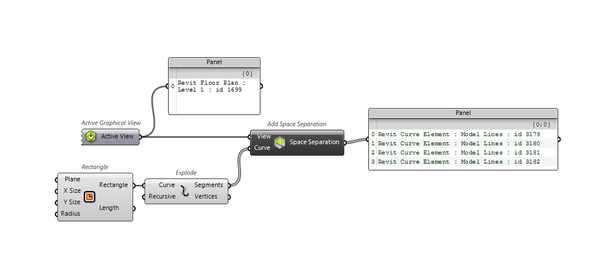Click the Segments output on Explode
Image resolution: width=615 pixels, height=278 pixels.
coord(209,185)
